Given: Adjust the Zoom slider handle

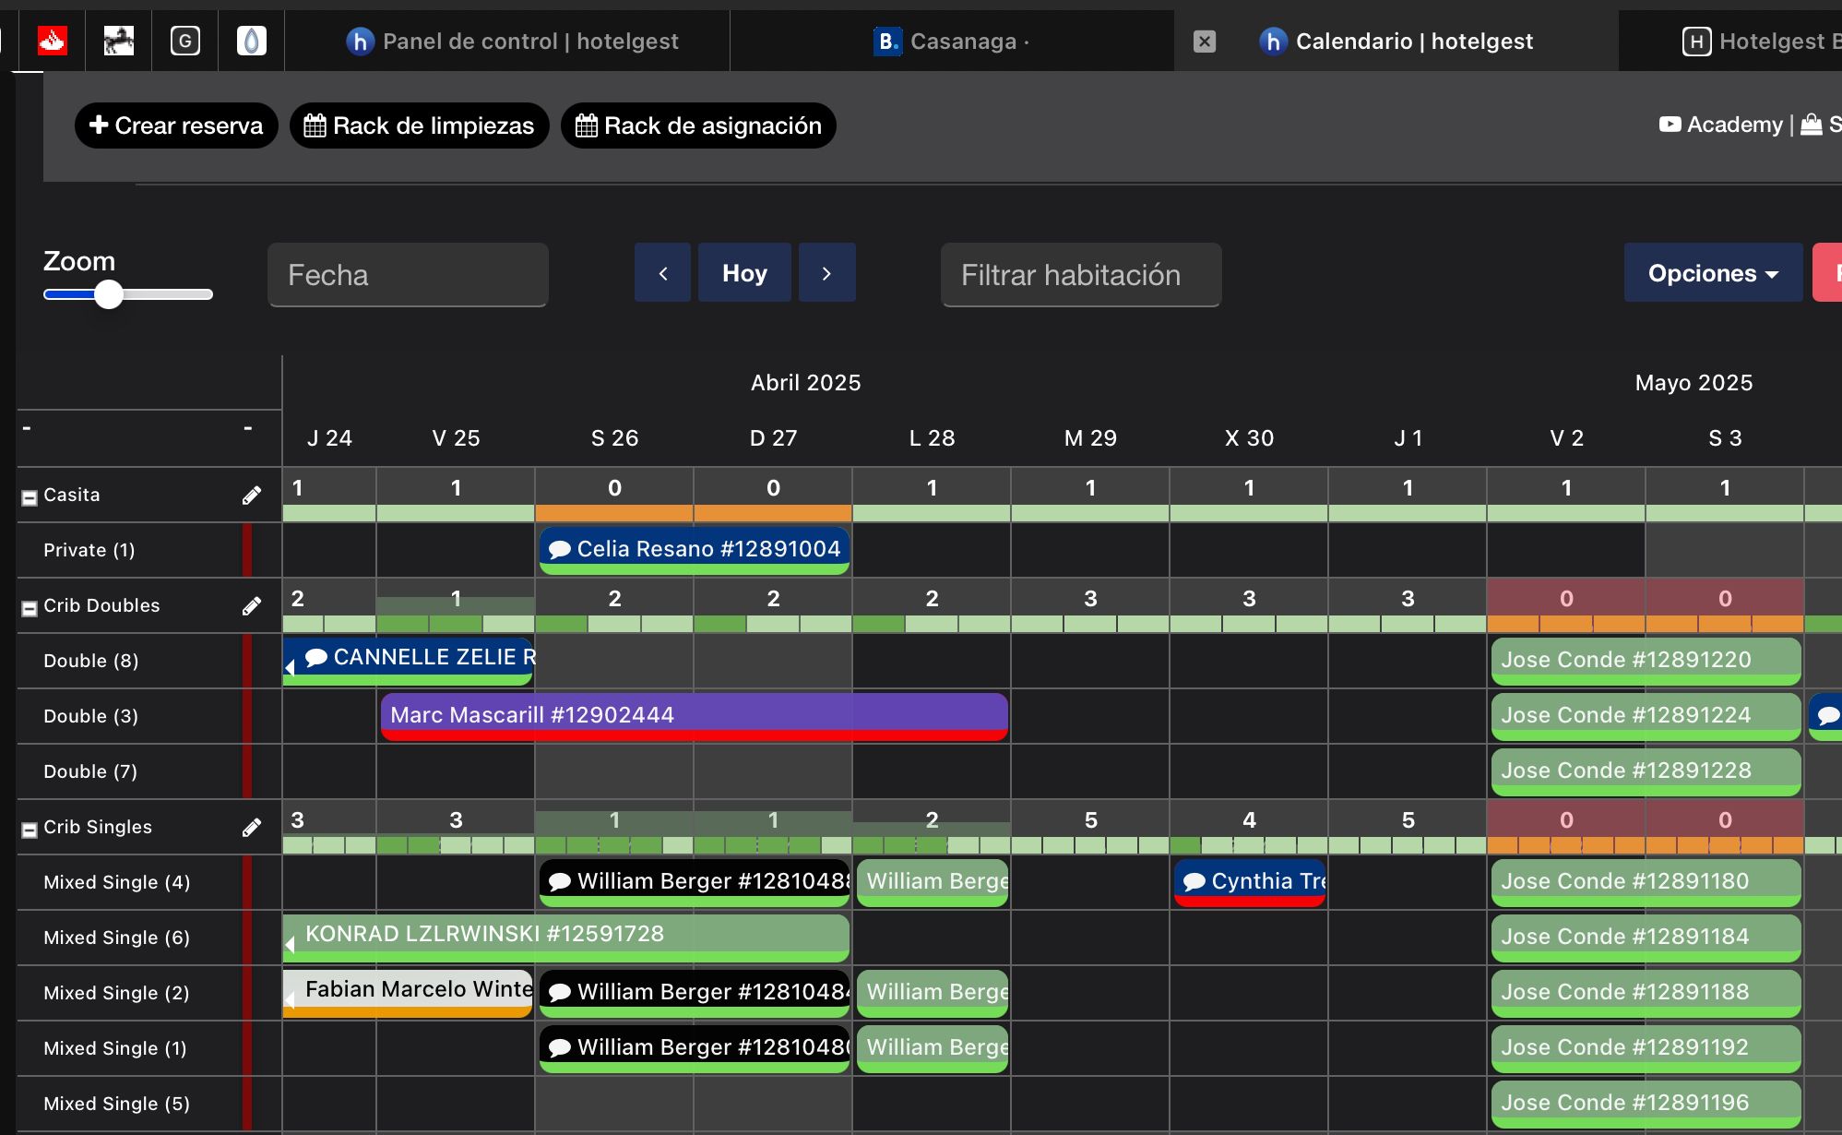Looking at the screenshot, I should point(109,294).
